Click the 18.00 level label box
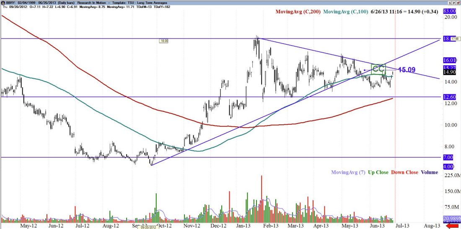 coord(163,41)
